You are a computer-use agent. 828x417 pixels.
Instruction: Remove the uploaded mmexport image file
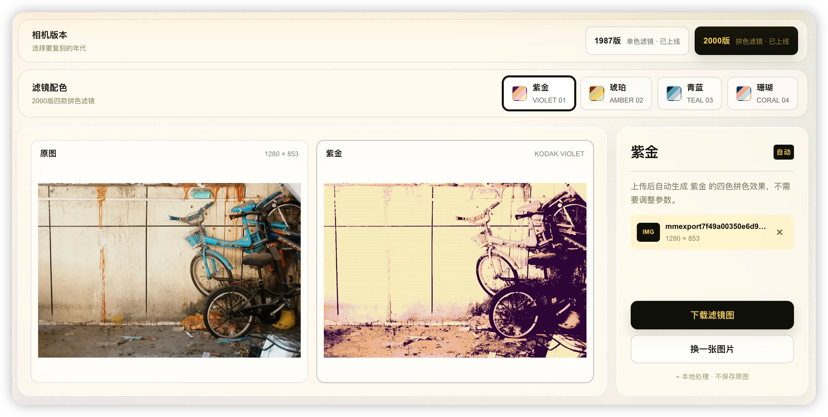coord(780,232)
